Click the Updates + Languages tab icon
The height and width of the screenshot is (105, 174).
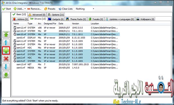[x=107, y=19]
